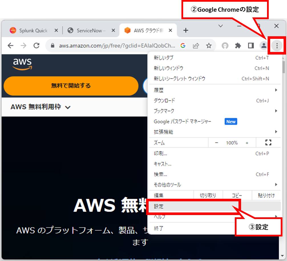This screenshot has height=261, width=287.
Task: Toggle the browser side panel icon
Action: click(251, 45)
